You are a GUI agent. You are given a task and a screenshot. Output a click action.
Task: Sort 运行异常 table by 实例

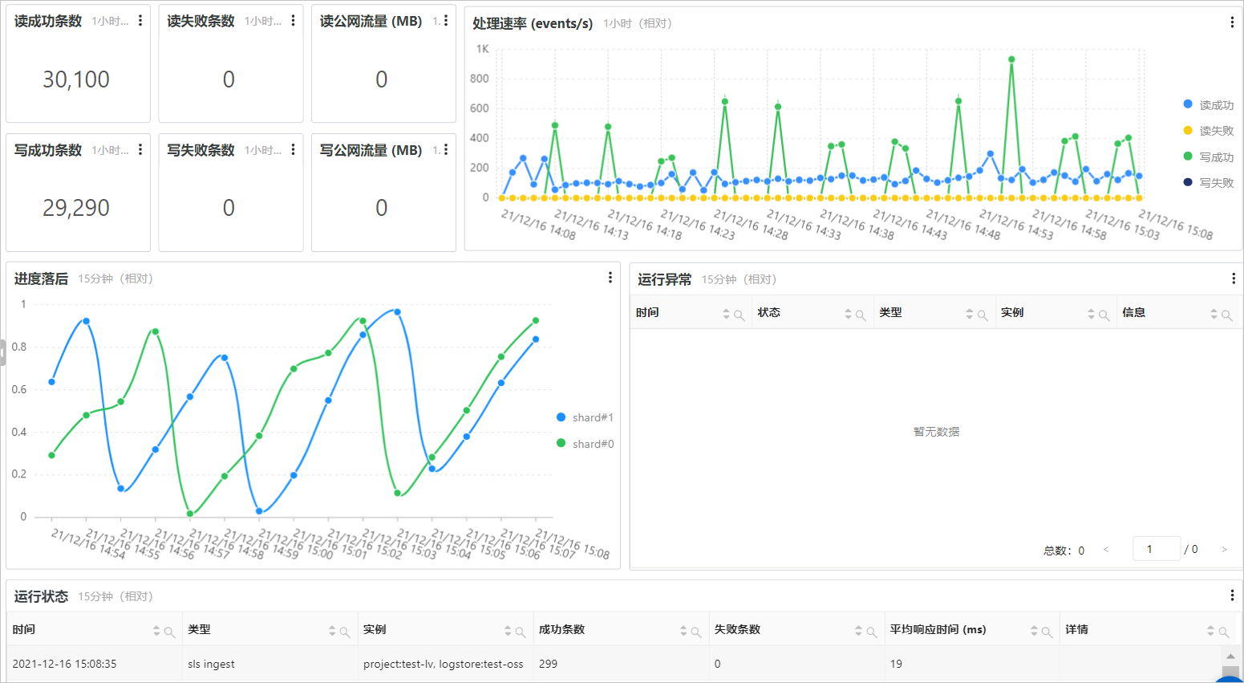(1091, 314)
